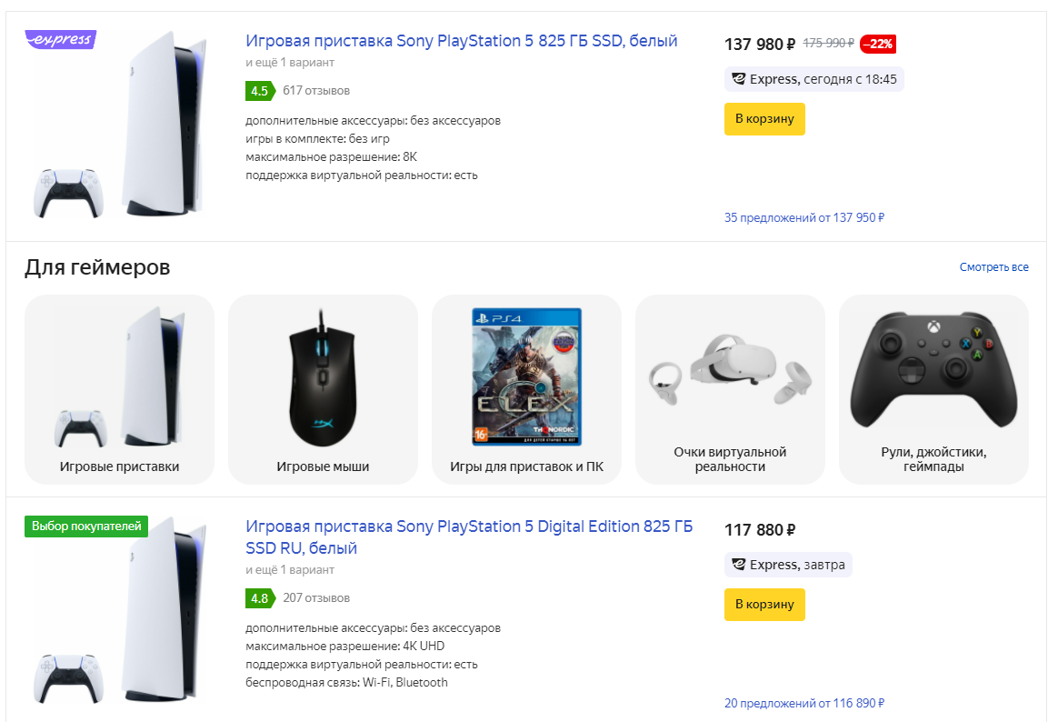Viewport: 1058px width, 722px height.
Task: Click Express delivery 'сегодня с 18:45' label
Action: 814,79
